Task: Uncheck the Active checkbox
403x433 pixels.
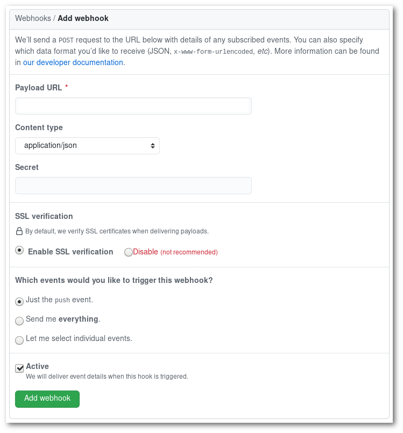Action: click(19, 368)
